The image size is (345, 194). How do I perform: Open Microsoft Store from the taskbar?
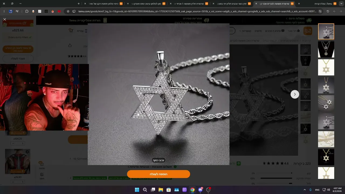click(169, 190)
